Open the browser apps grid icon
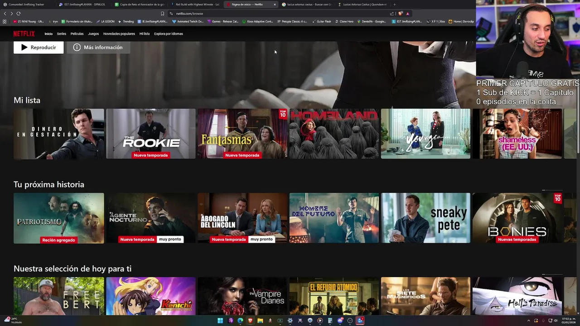Screen dimensions: 580x326 tap(5, 21)
